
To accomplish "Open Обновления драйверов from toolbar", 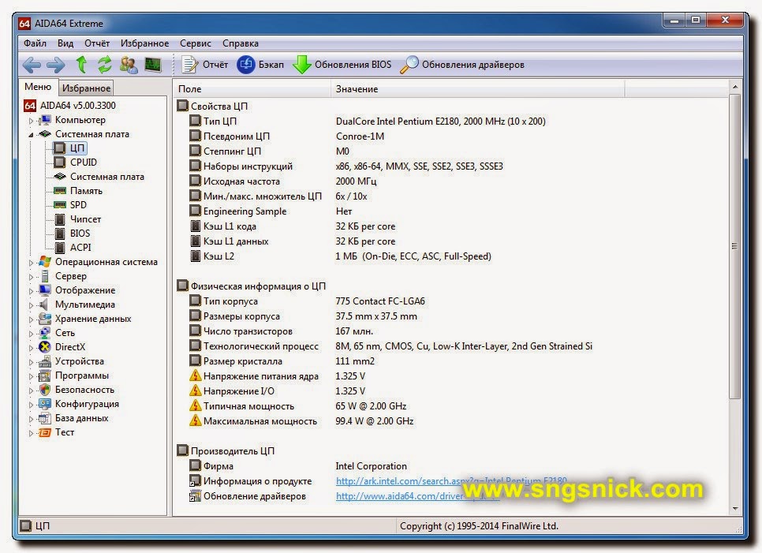I will 461,65.
